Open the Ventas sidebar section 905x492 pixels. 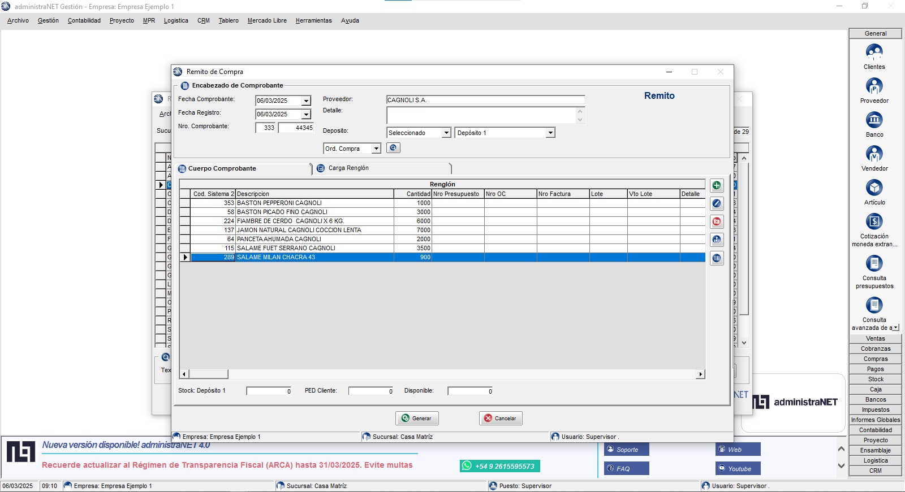[x=876, y=338]
